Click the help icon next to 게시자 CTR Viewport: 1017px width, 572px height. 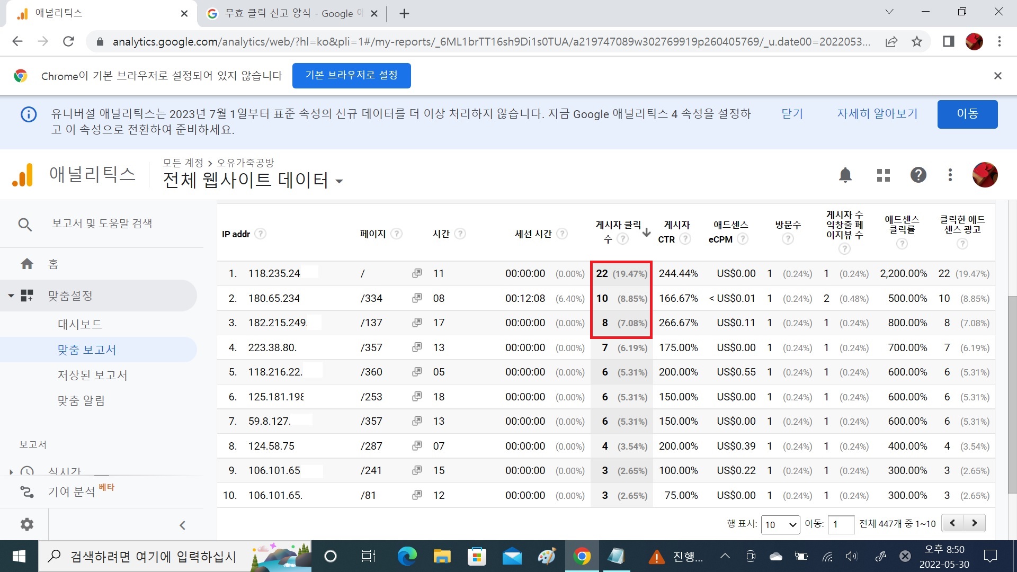[685, 239]
